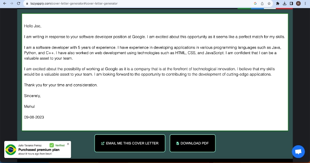The image size is (310, 163).
Task: Expand the Chrome three-dot menu
Action: click(x=305, y=3)
